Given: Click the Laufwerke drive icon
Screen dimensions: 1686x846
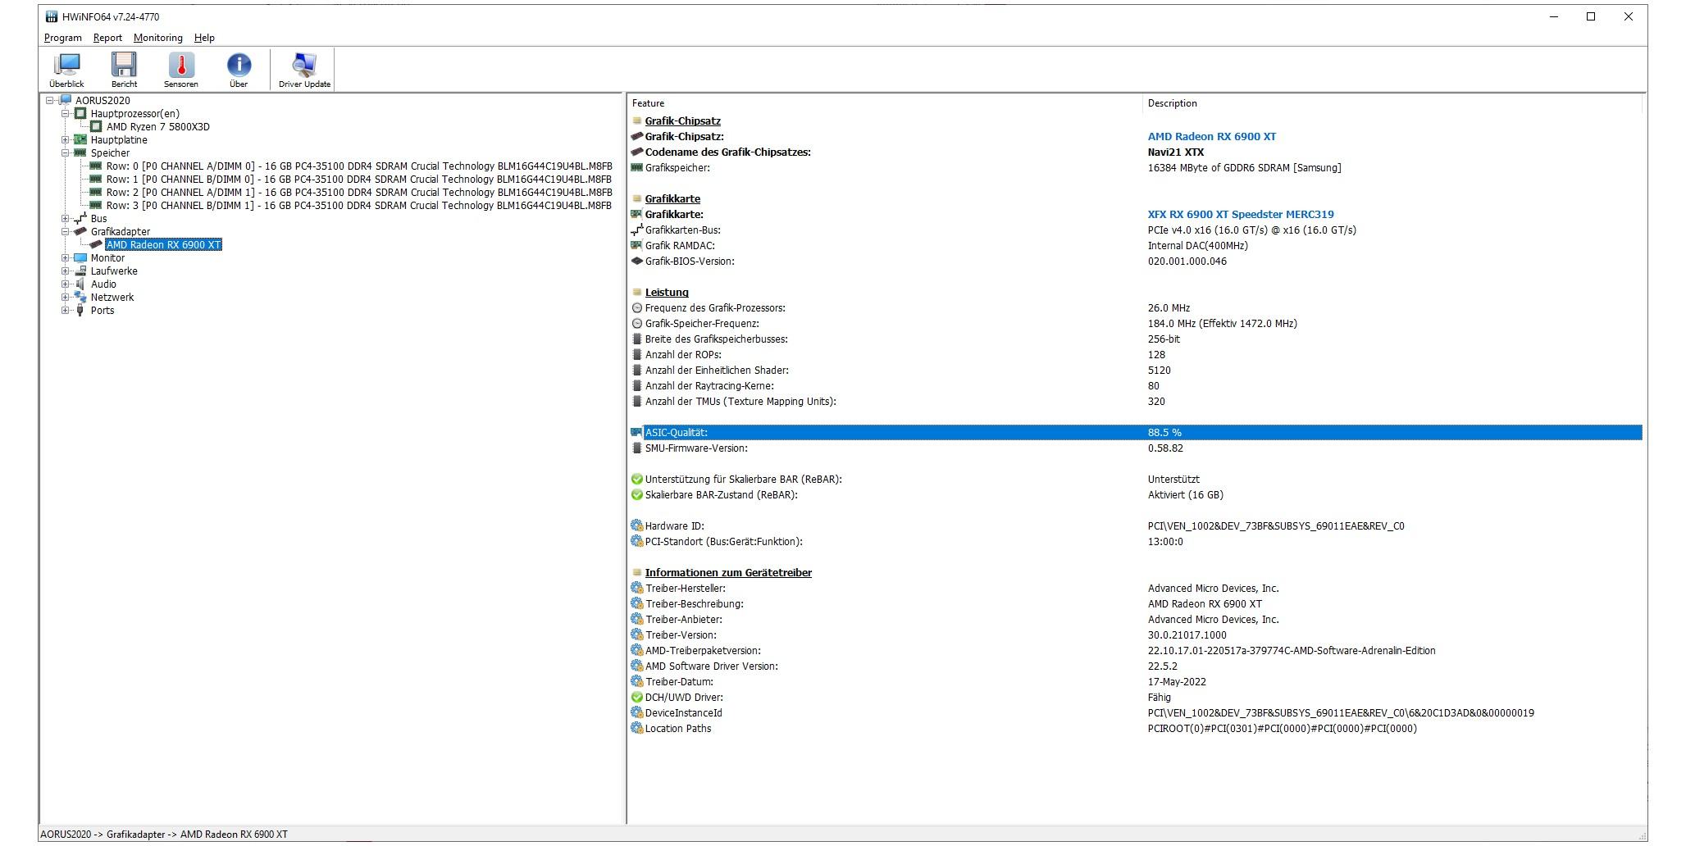Looking at the screenshot, I should pos(80,271).
